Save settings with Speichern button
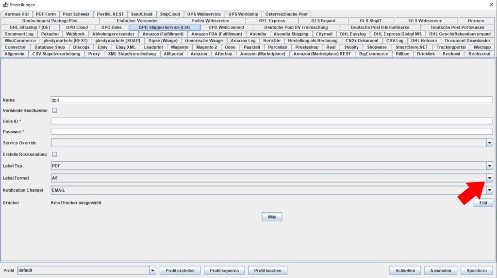 (477, 270)
